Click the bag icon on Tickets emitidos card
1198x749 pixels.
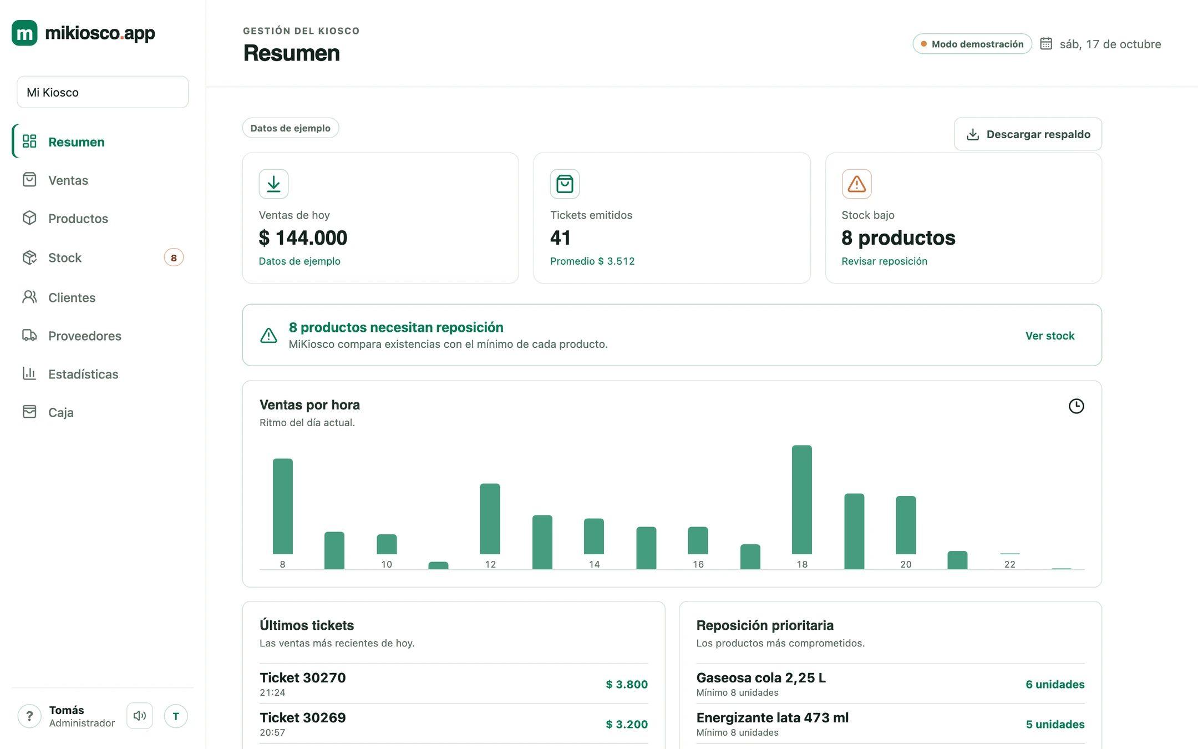click(565, 184)
